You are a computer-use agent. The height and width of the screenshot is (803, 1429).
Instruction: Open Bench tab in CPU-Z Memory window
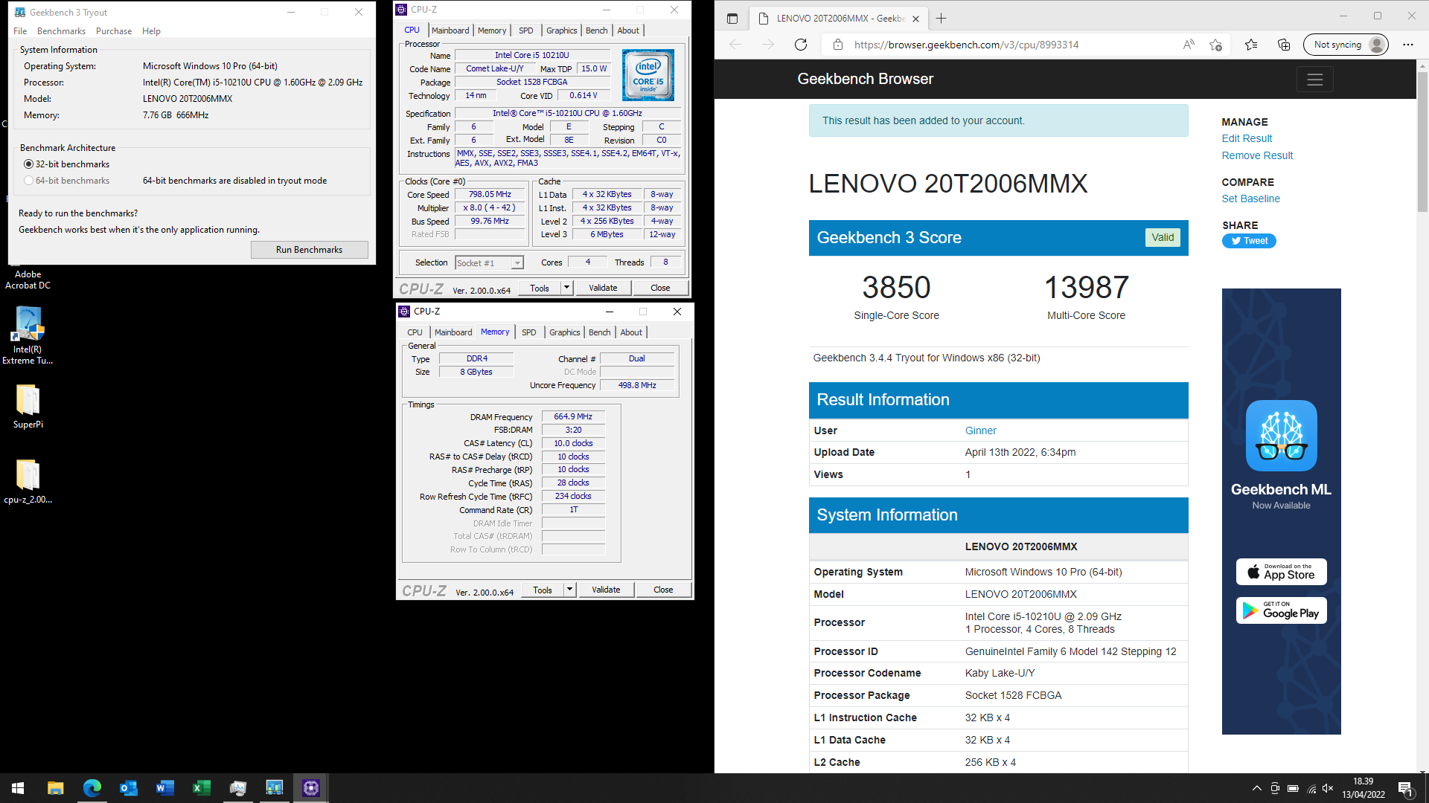[599, 332]
